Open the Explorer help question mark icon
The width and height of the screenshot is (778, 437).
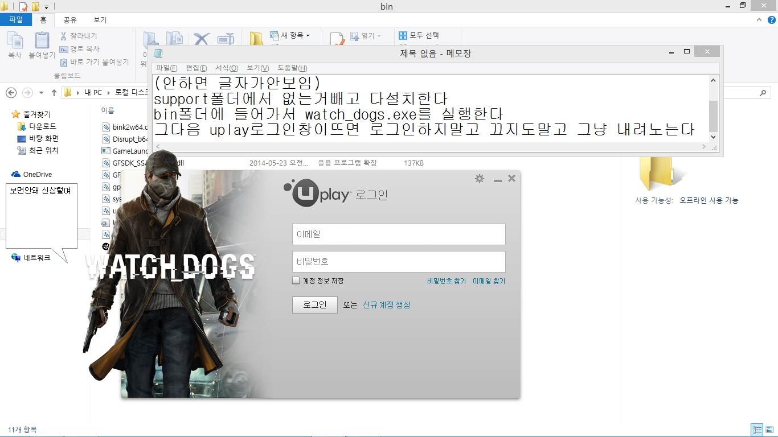(x=772, y=20)
